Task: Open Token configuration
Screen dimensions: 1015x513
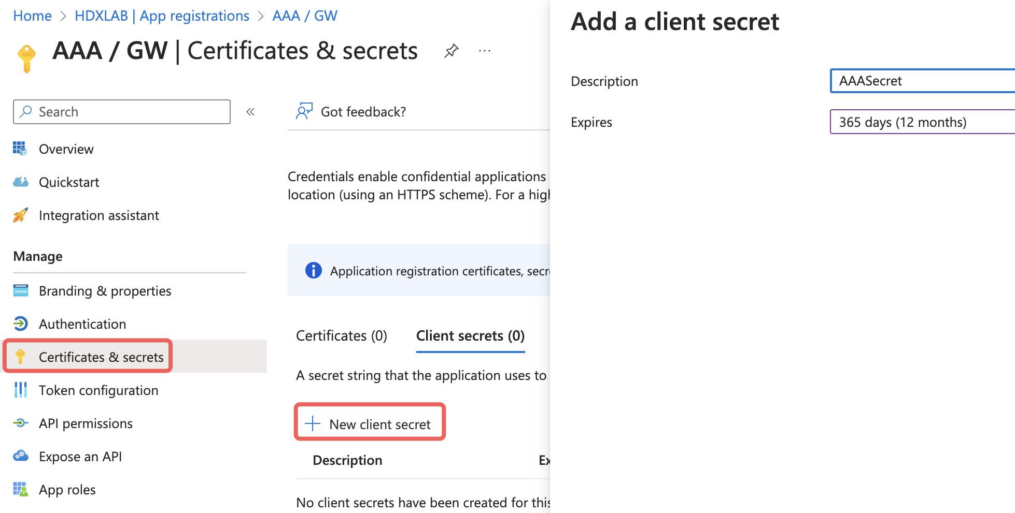Action: pyautogui.click(x=98, y=390)
